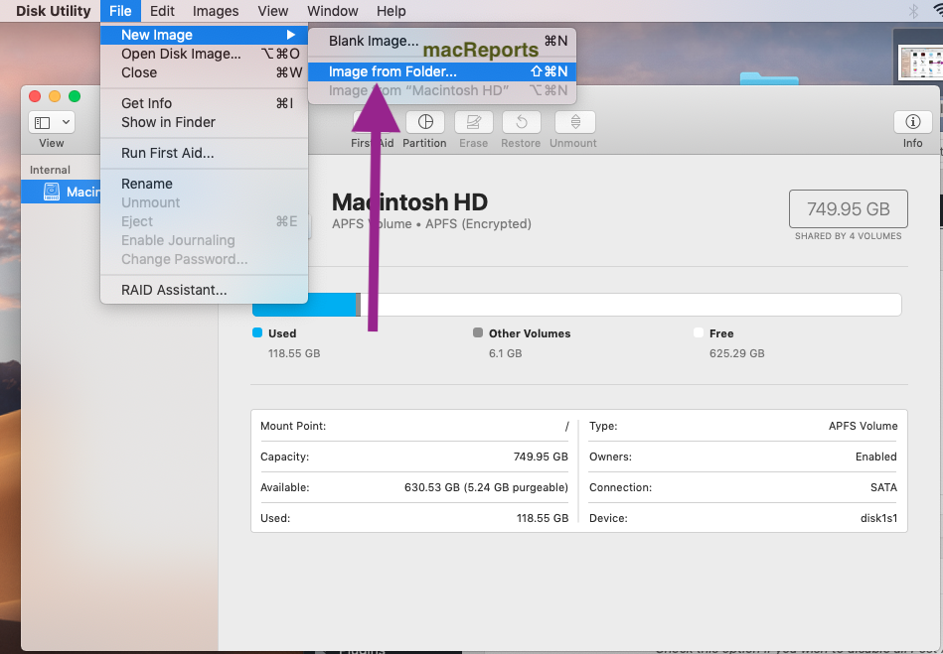Image resolution: width=943 pixels, height=654 pixels.
Task: Open the File menu
Action: tap(120, 11)
